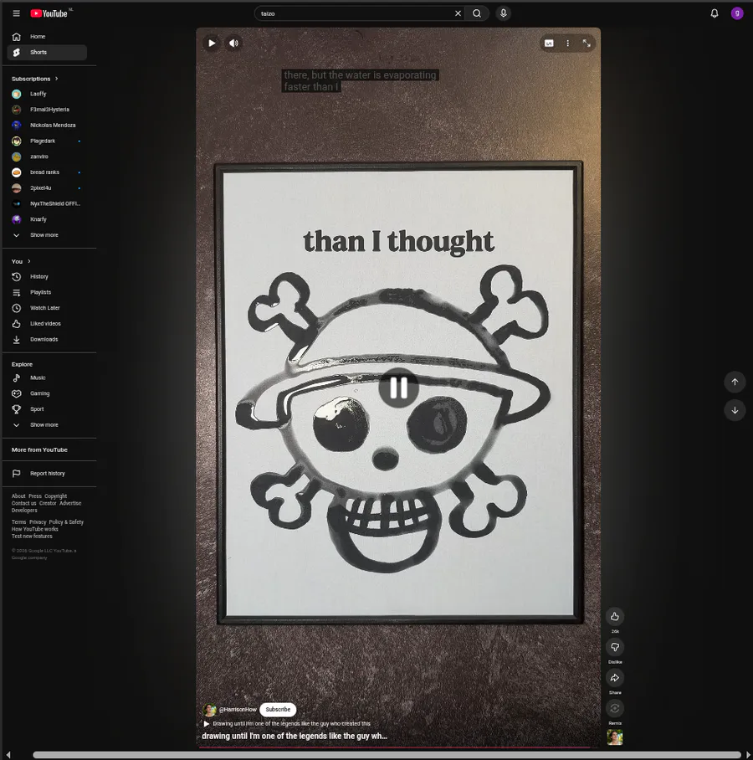Focus the search field containing taizo

(x=356, y=13)
